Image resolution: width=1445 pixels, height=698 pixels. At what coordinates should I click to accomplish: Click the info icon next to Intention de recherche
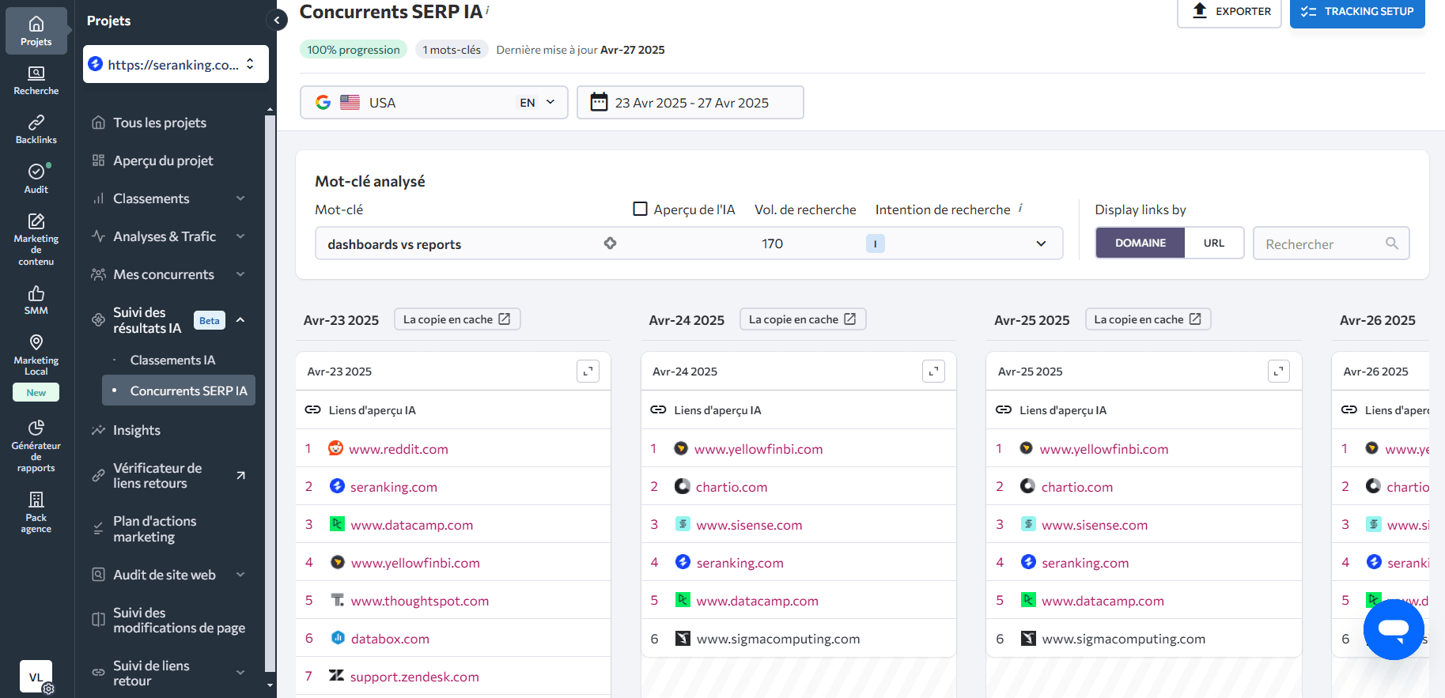1020,208
